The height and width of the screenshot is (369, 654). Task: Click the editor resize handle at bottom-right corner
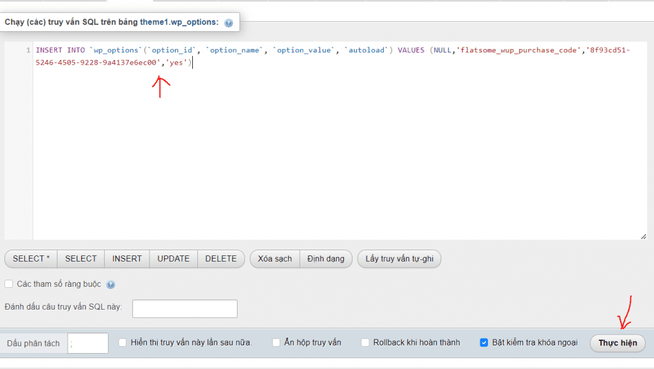point(643,236)
